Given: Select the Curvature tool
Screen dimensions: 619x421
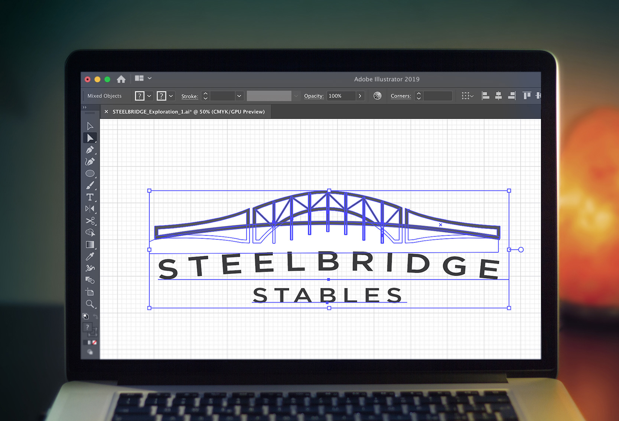Looking at the screenshot, I should (x=90, y=162).
